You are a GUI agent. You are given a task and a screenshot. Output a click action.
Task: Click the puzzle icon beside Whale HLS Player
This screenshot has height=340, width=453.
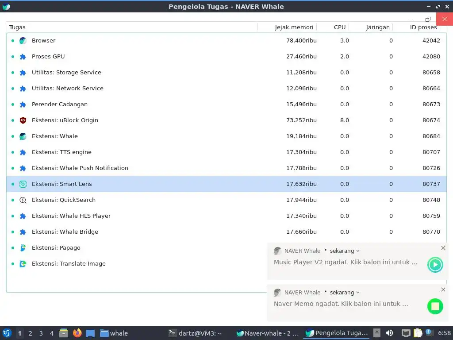[23, 216]
